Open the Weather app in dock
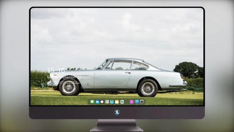The height and width of the screenshot is (132, 234). tap(97, 102)
